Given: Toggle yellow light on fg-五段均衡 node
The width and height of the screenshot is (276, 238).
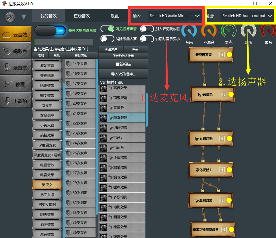Looking at the screenshot, I should 229,138.
